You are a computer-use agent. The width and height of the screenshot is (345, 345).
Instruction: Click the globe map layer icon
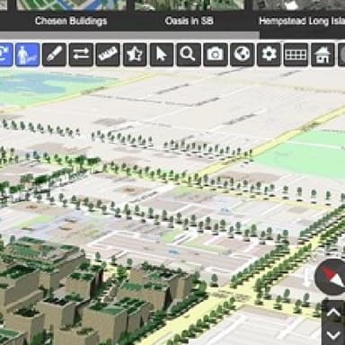pyautogui.click(x=242, y=54)
